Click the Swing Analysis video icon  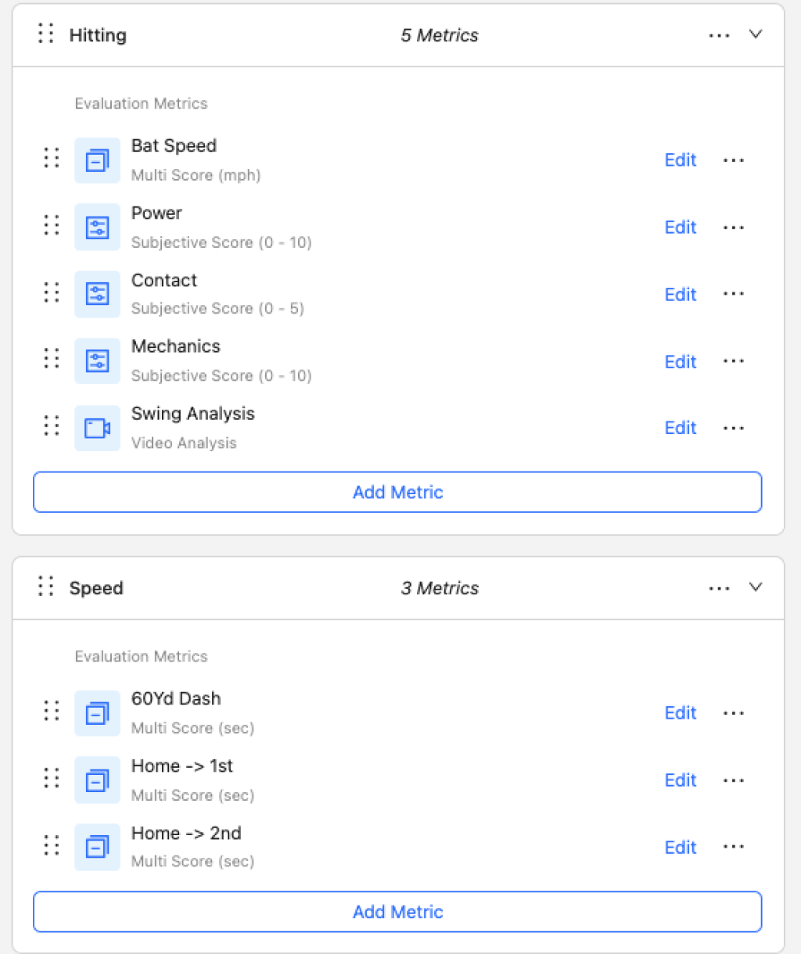(x=97, y=428)
